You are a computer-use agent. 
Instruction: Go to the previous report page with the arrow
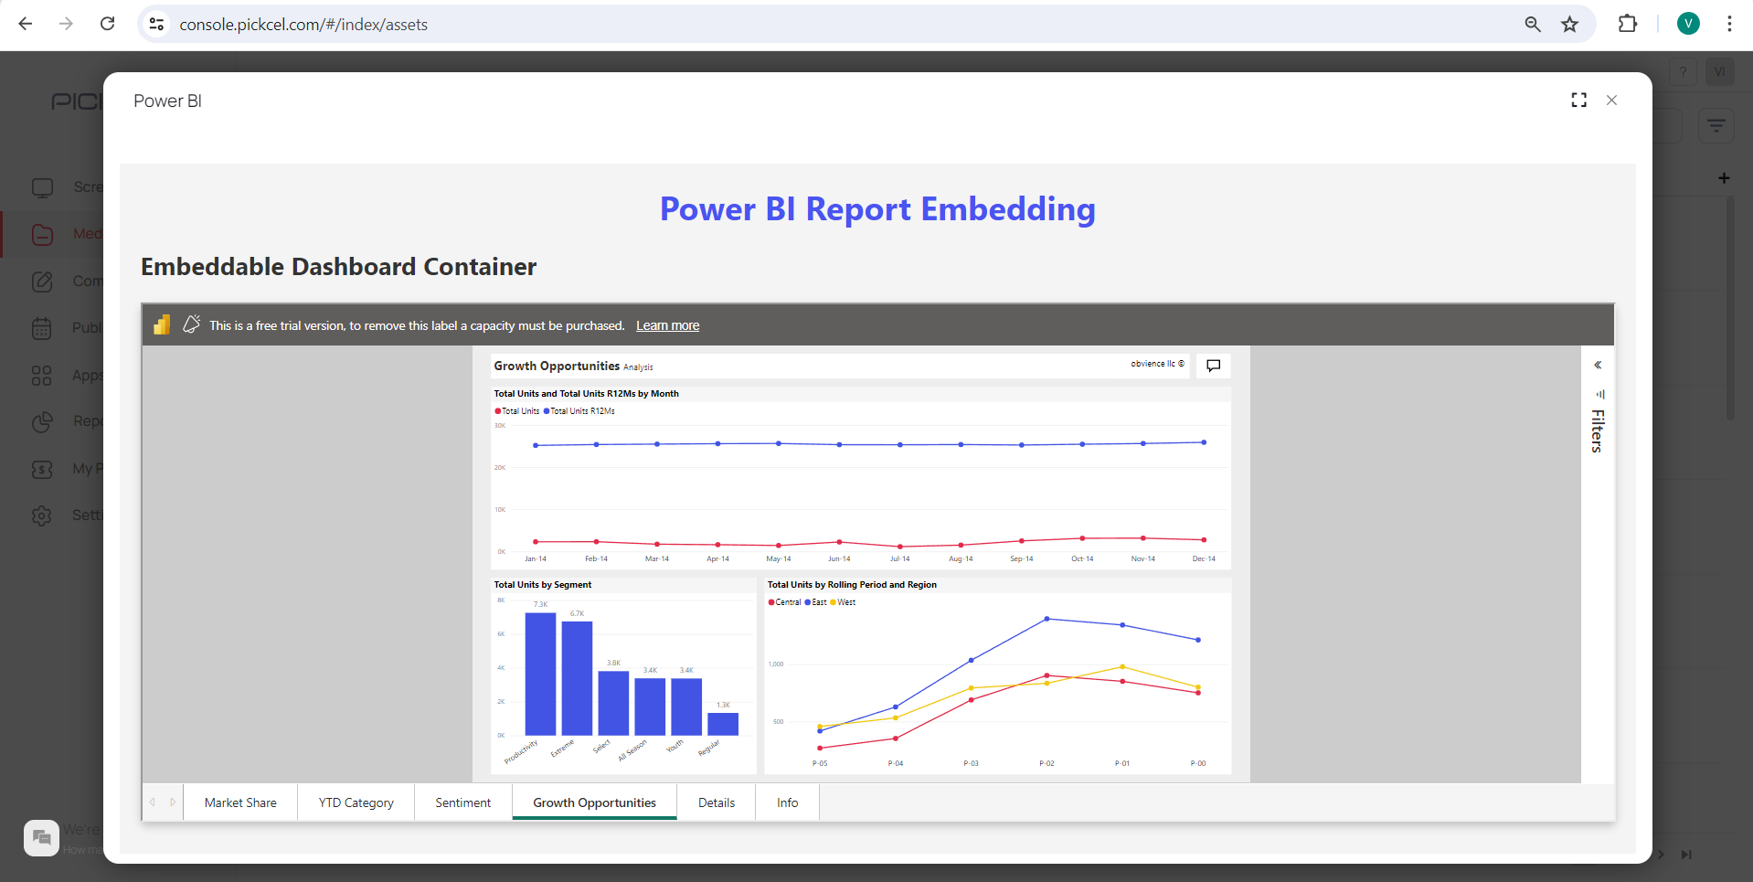pos(153,802)
